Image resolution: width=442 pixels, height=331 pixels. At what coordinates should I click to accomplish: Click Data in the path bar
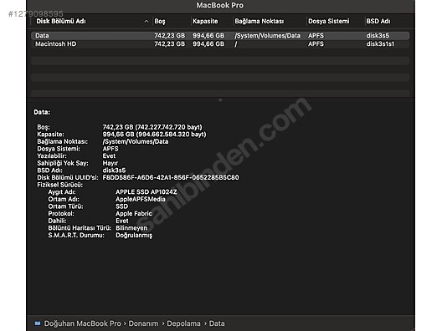(x=217, y=323)
